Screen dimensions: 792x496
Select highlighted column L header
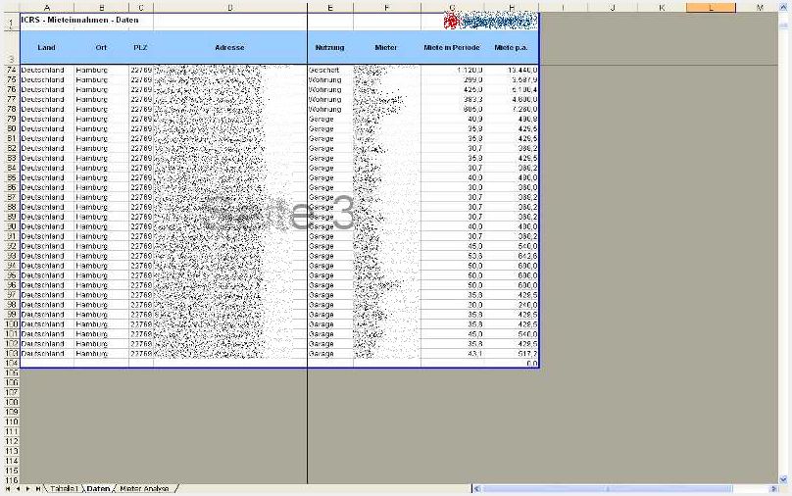point(711,8)
